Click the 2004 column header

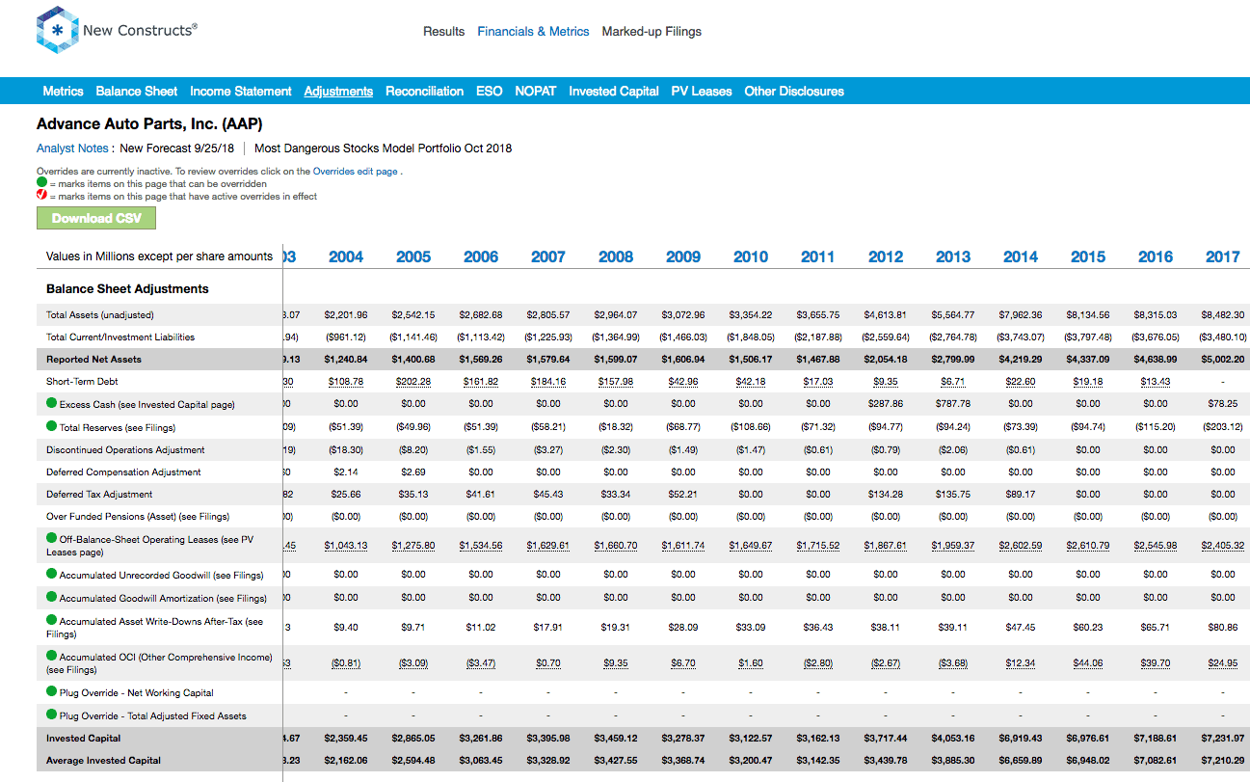[x=346, y=256]
